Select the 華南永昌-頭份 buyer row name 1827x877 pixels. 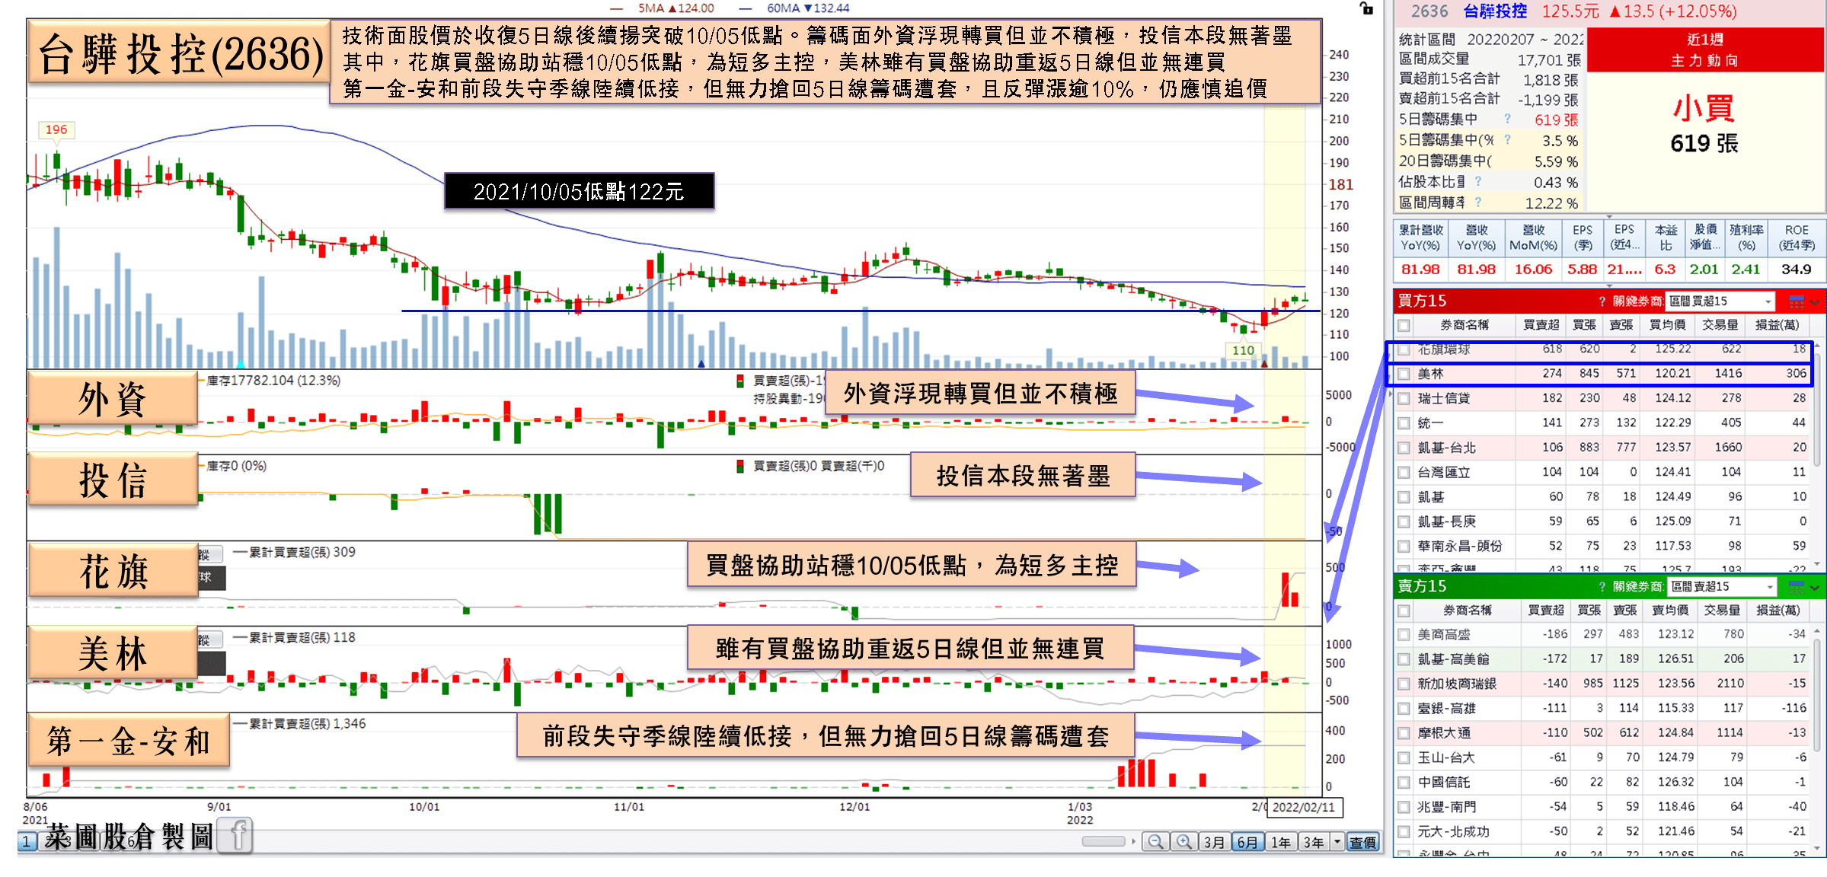tap(1460, 547)
